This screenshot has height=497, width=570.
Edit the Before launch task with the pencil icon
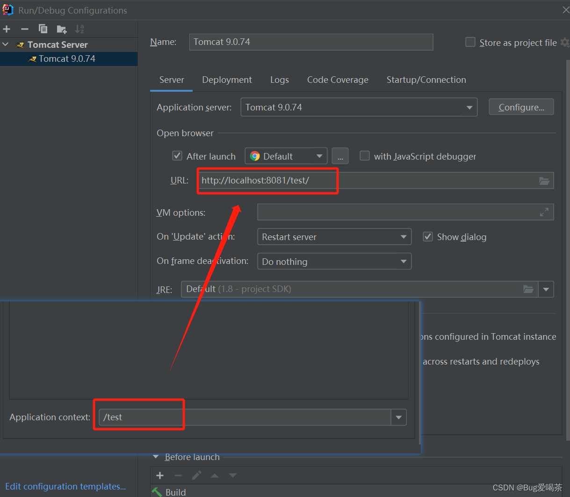[x=197, y=475]
